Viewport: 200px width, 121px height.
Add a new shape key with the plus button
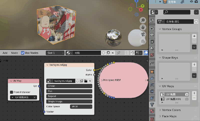point(194,65)
